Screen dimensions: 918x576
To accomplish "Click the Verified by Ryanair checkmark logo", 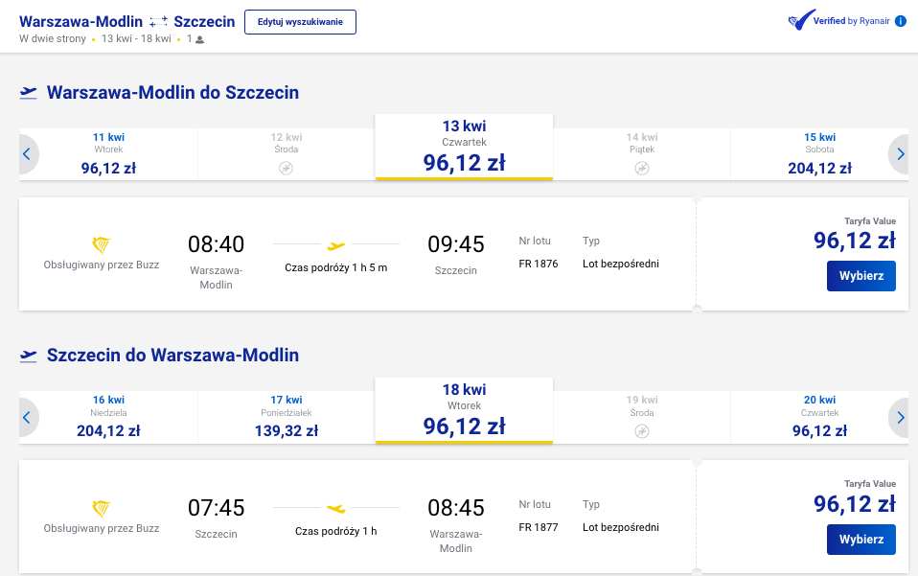I will click(801, 20).
